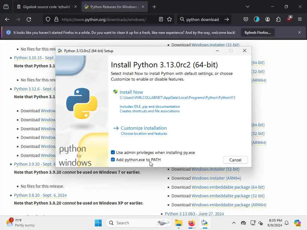Download Windows embeddable package (ARM64) link
The width and height of the screenshot is (307, 230).
click(x=229, y=205)
